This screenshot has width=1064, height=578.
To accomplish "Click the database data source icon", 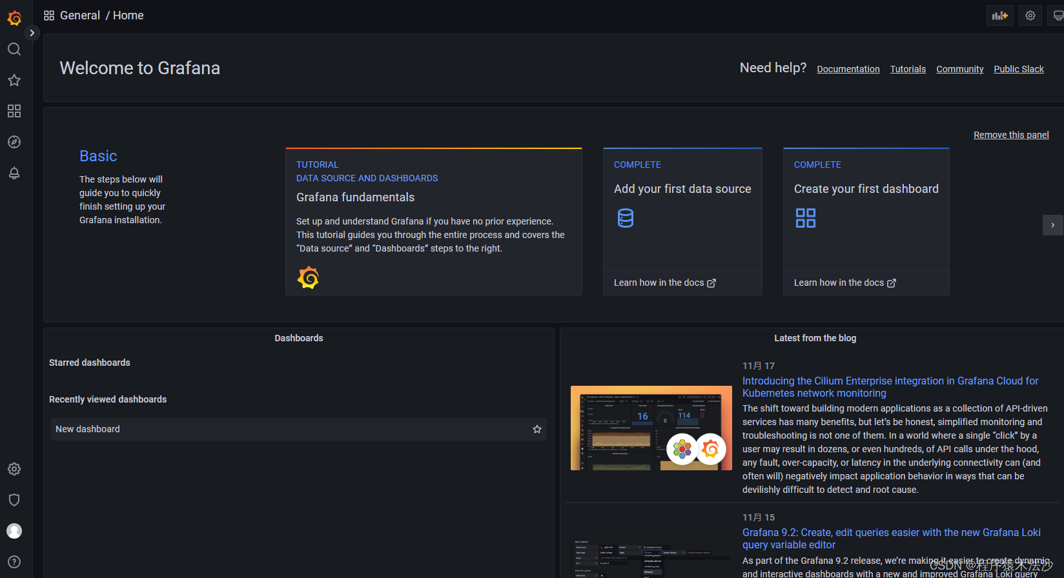I will pyautogui.click(x=626, y=218).
